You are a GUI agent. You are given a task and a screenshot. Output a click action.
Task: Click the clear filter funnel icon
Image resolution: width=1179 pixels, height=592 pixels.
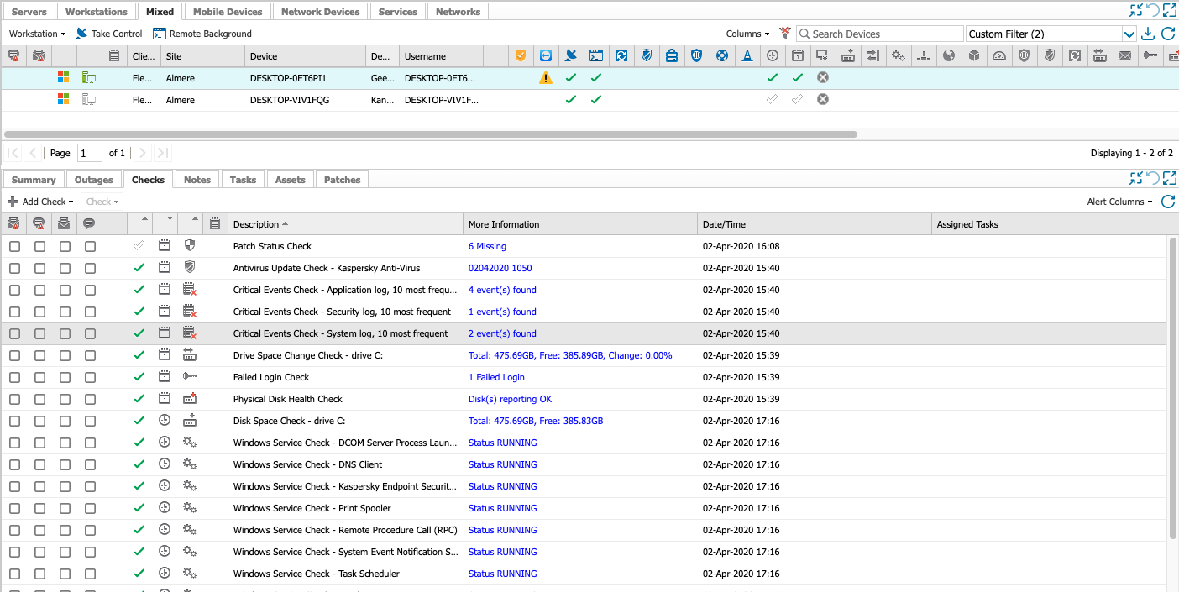click(784, 34)
